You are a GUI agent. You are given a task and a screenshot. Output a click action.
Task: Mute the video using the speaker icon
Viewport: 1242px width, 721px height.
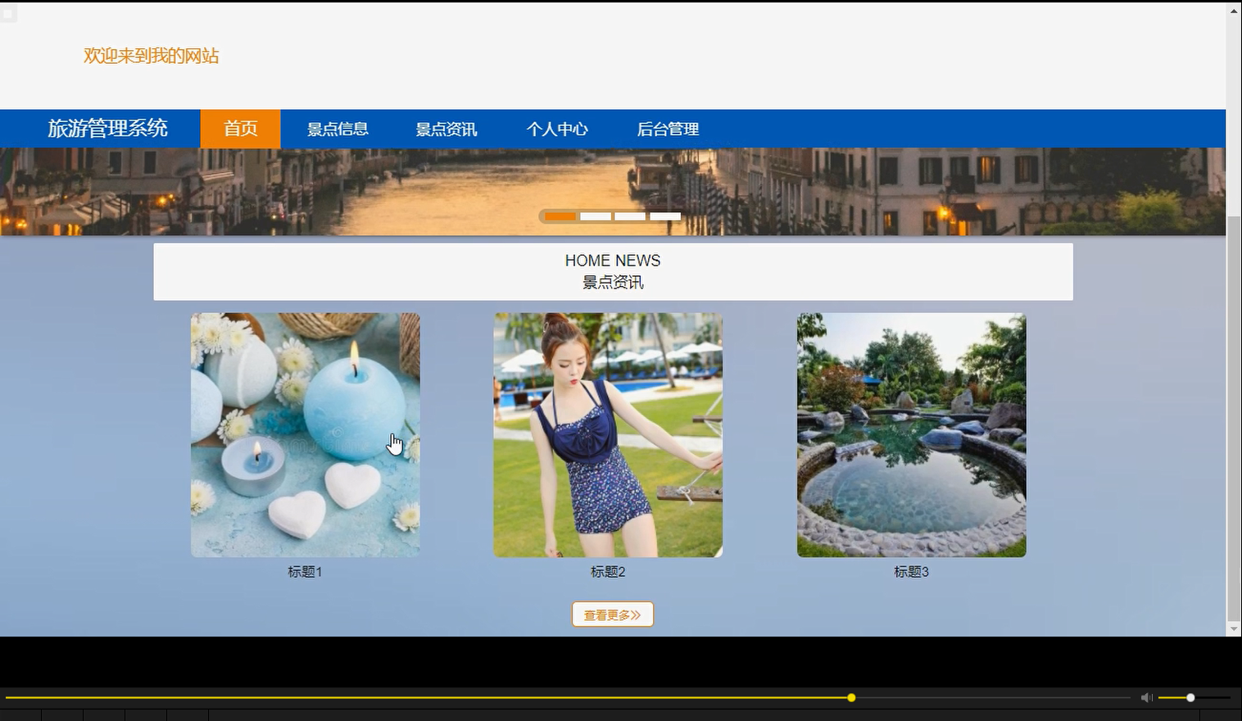pyautogui.click(x=1146, y=697)
